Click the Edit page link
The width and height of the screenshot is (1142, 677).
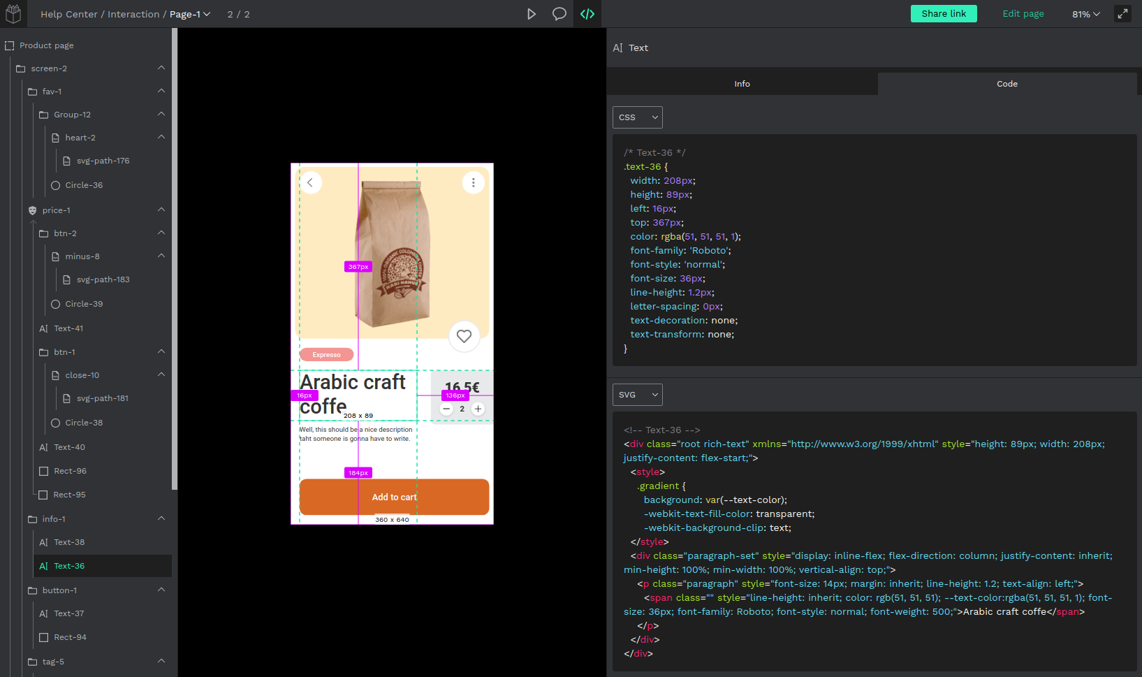(1023, 14)
